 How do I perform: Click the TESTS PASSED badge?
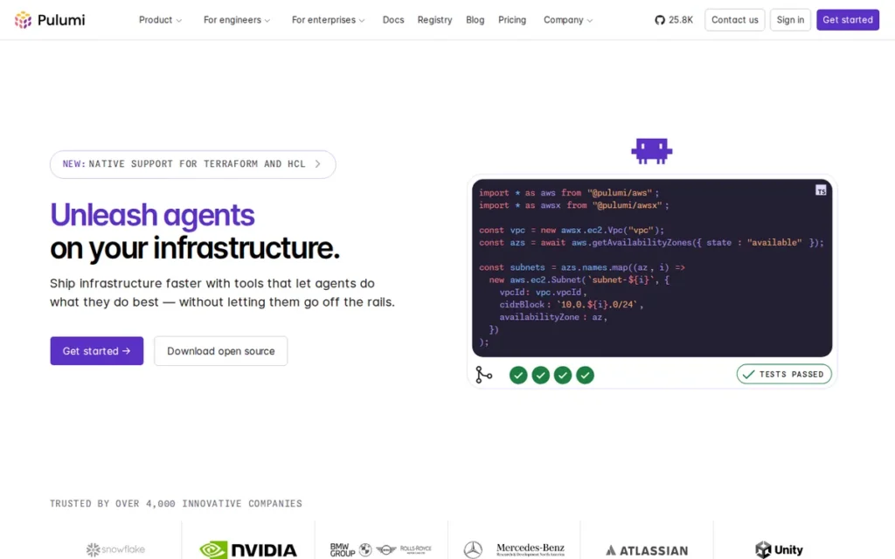click(784, 374)
